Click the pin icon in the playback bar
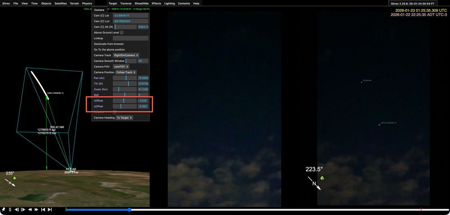Viewport: 450px width, 215px height. (x=3, y=209)
